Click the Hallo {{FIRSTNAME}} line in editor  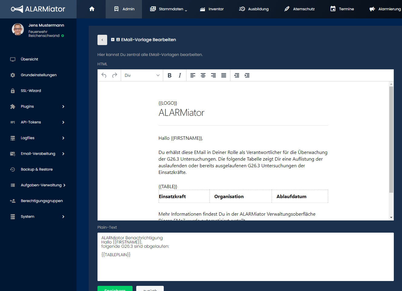coord(181,138)
